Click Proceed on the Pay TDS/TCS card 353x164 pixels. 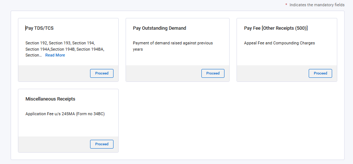click(101, 73)
